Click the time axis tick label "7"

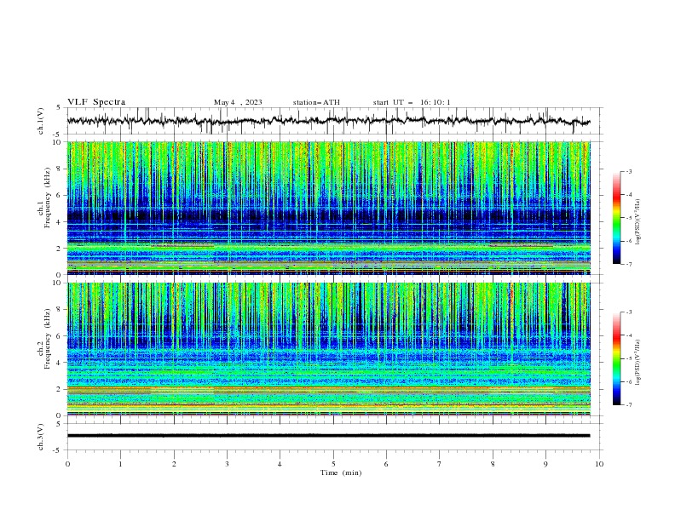pyautogui.click(x=439, y=464)
